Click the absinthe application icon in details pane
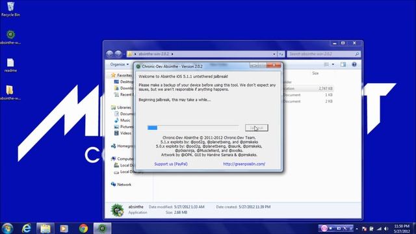 pyautogui.click(x=117, y=210)
